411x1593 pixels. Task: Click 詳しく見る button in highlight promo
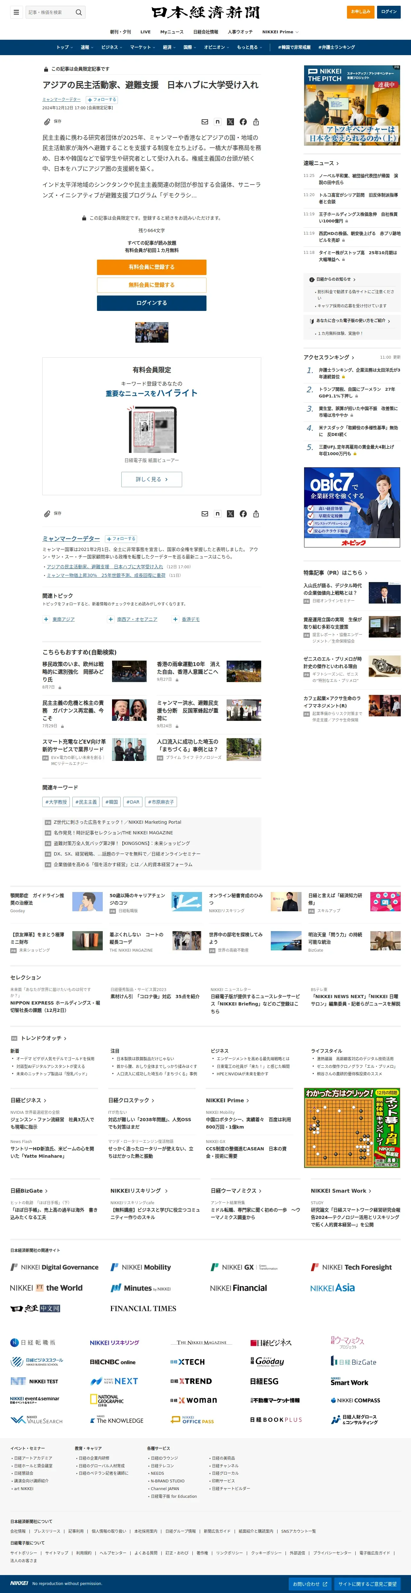coord(151,479)
